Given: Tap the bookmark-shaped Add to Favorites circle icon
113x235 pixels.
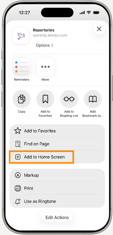Looking at the screenshot, I should pyautogui.click(x=45, y=99).
